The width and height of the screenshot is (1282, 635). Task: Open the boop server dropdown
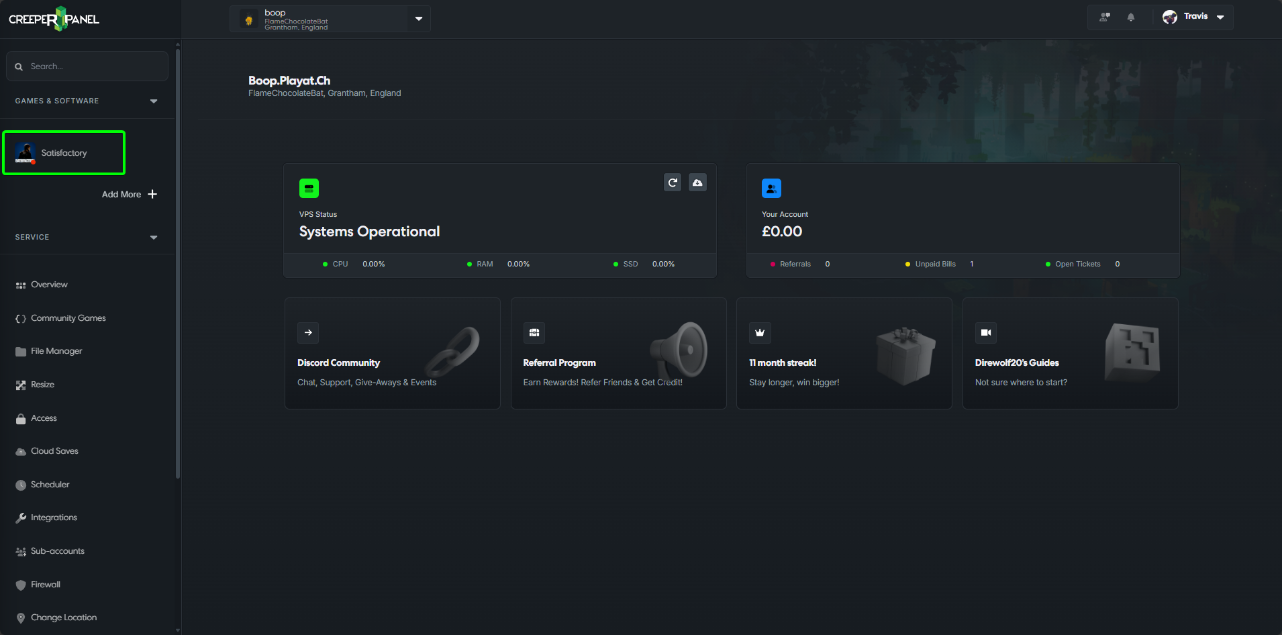pos(418,18)
